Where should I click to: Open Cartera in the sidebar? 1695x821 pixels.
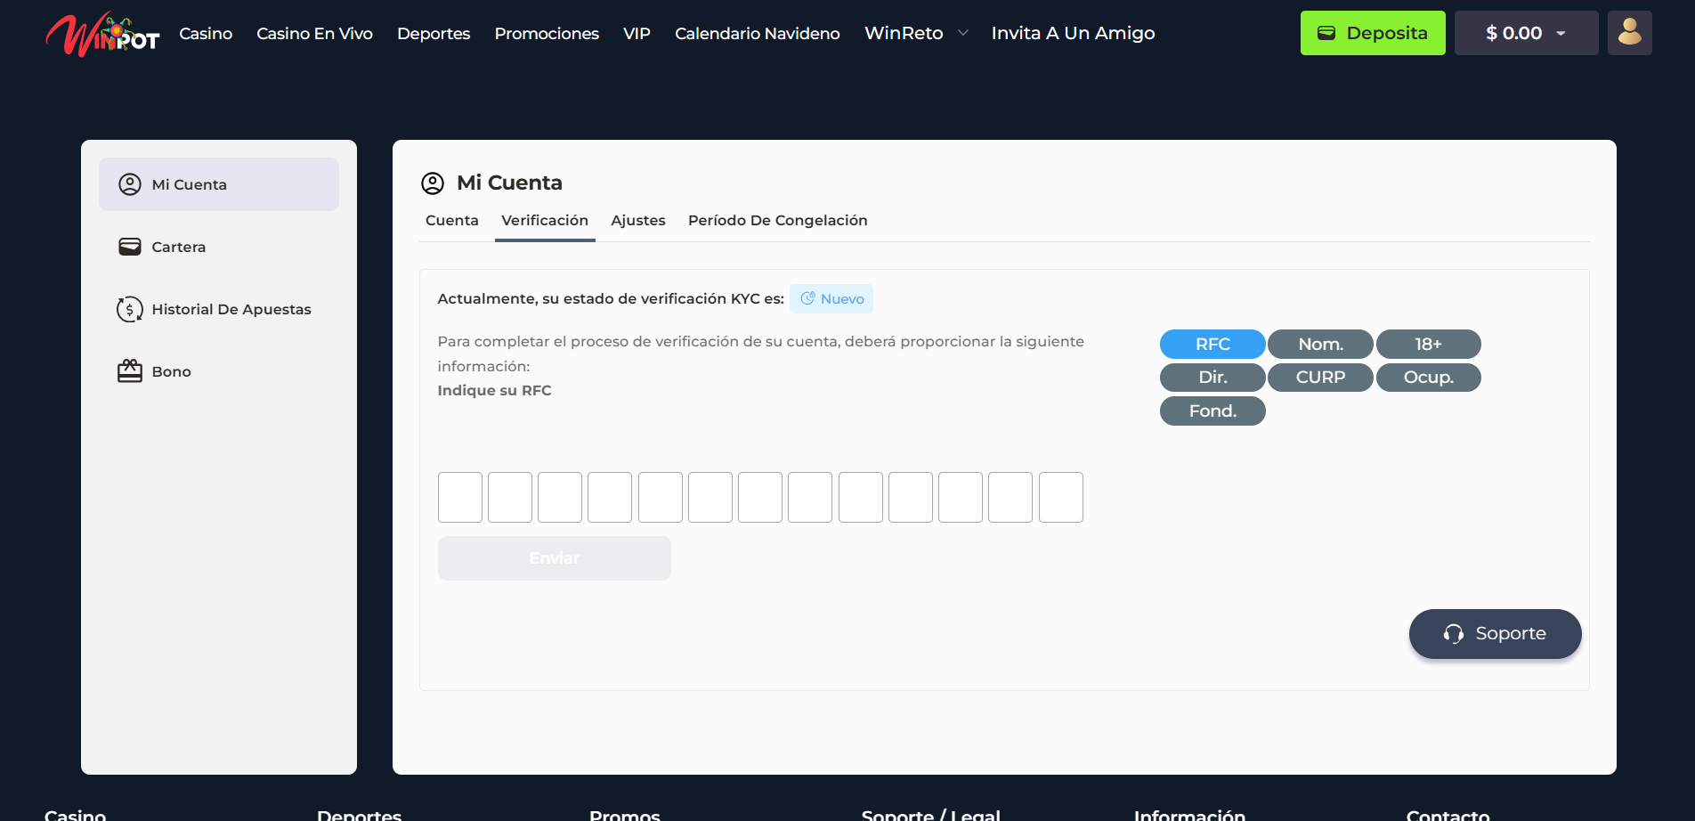(x=219, y=247)
